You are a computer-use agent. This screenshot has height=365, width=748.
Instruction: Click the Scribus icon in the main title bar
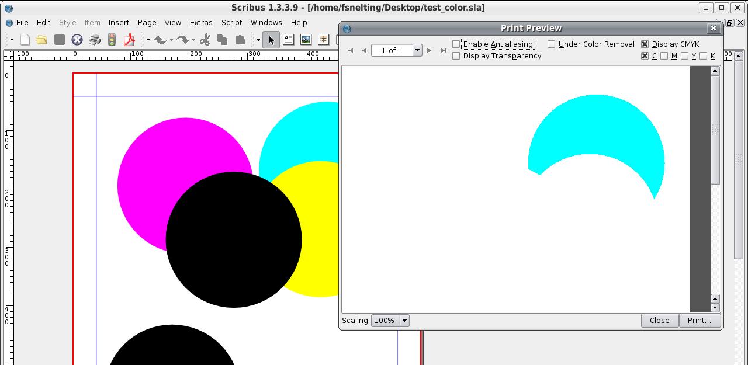pyautogui.click(x=8, y=8)
